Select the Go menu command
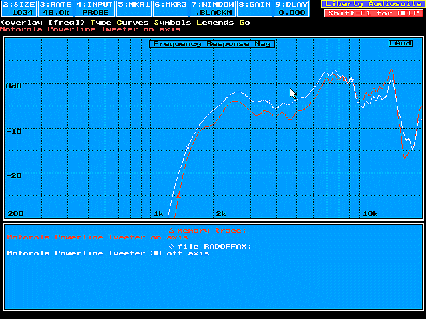 [x=244, y=23]
